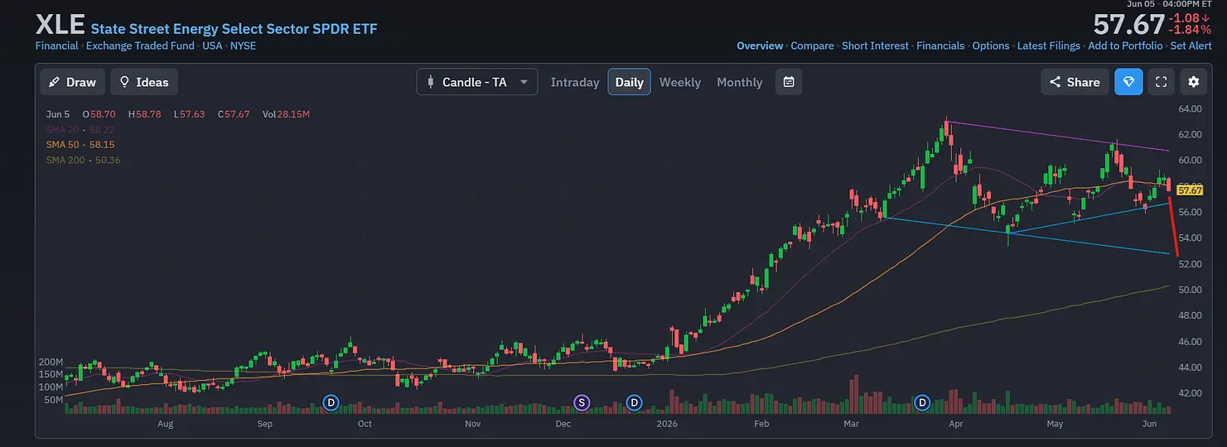Click the State Street Energy Select Sector SPDR ETF name
1227x447 pixels.
[x=234, y=29]
